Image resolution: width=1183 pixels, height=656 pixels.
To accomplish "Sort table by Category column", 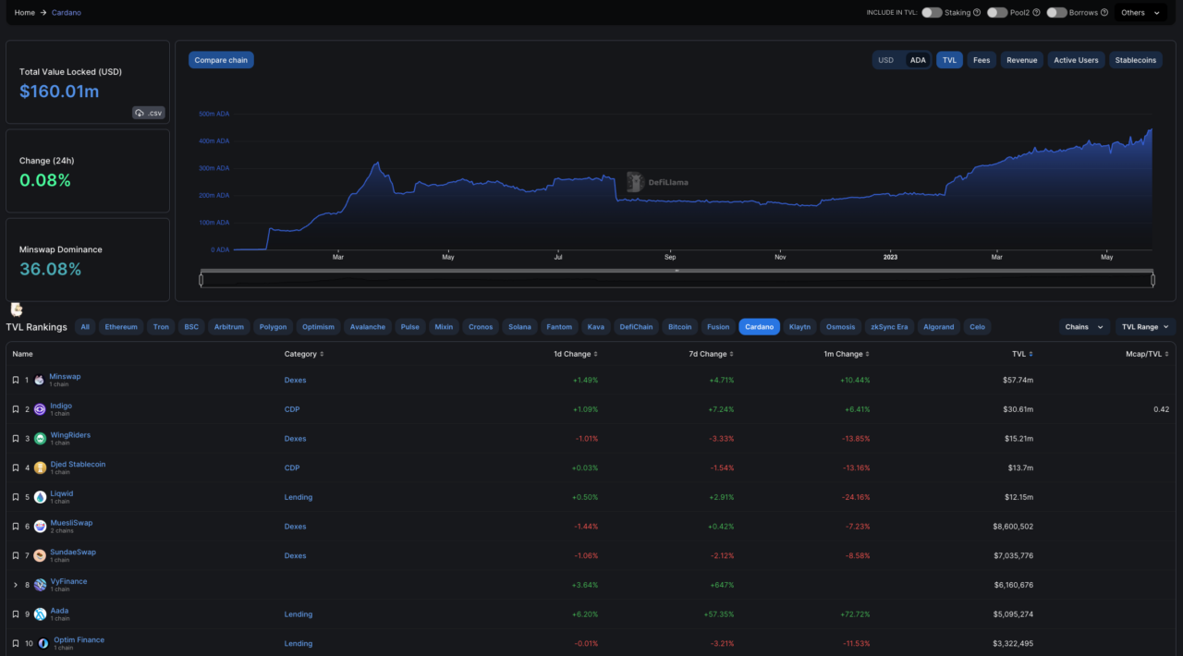I will coord(304,354).
